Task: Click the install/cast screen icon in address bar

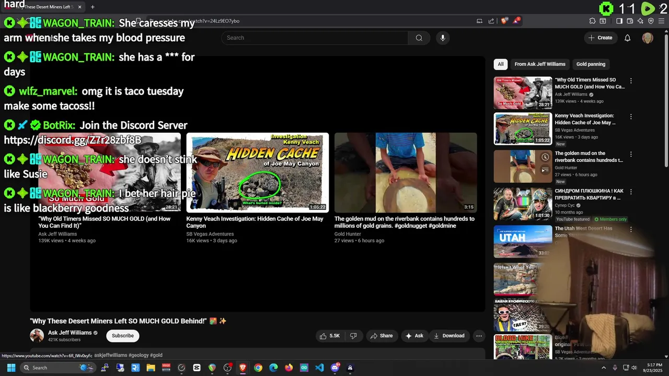Action: click(x=479, y=21)
